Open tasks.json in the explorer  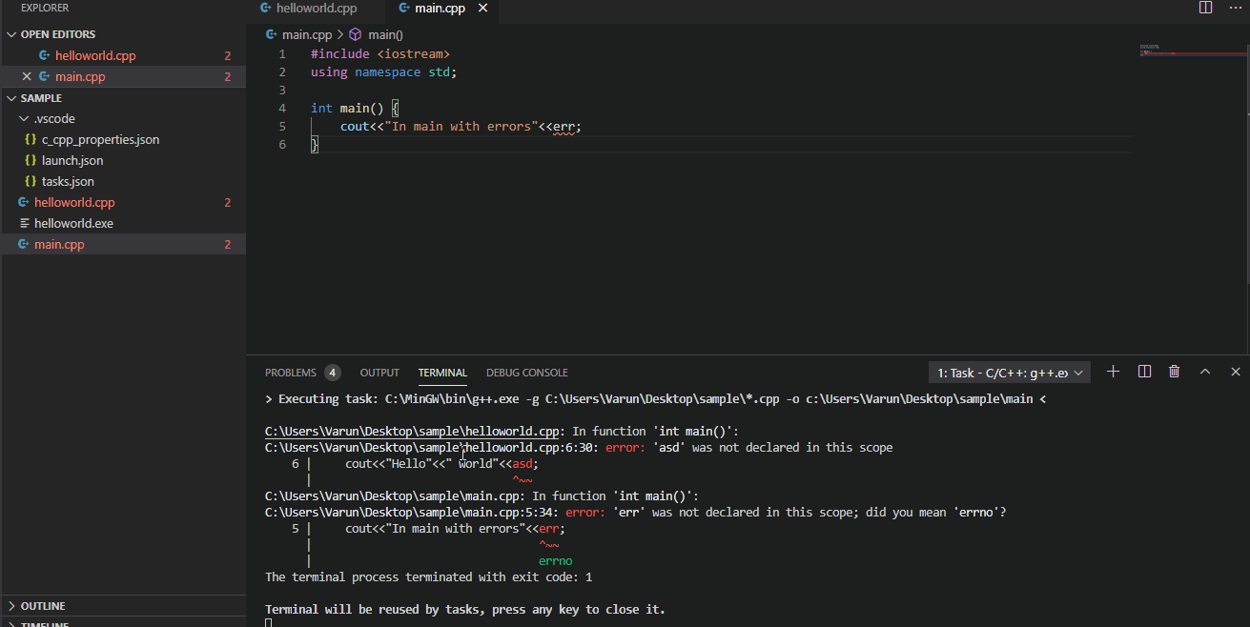pyautogui.click(x=123, y=181)
